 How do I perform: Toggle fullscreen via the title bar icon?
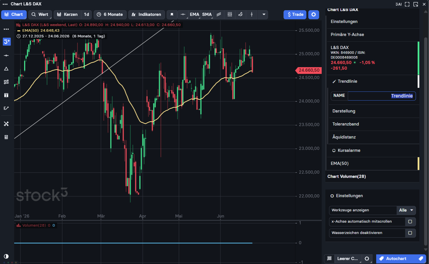click(x=407, y=4)
